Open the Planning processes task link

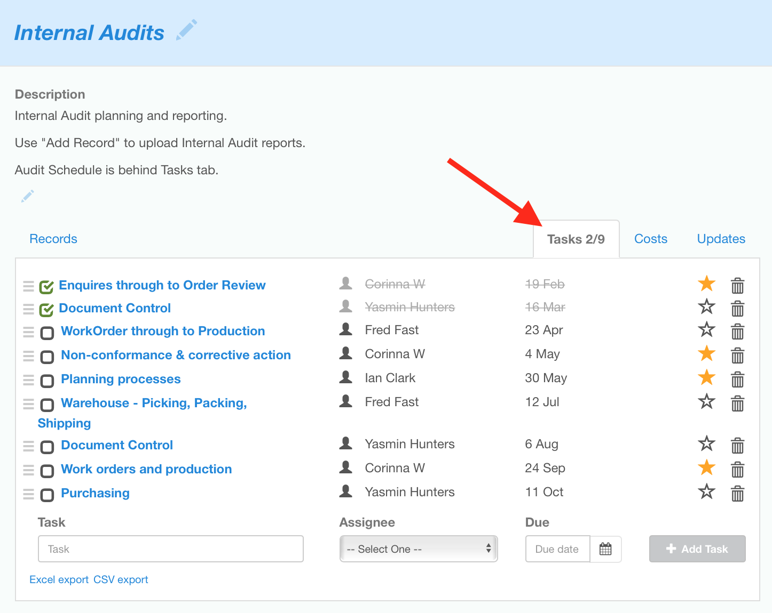(x=121, y=379)
